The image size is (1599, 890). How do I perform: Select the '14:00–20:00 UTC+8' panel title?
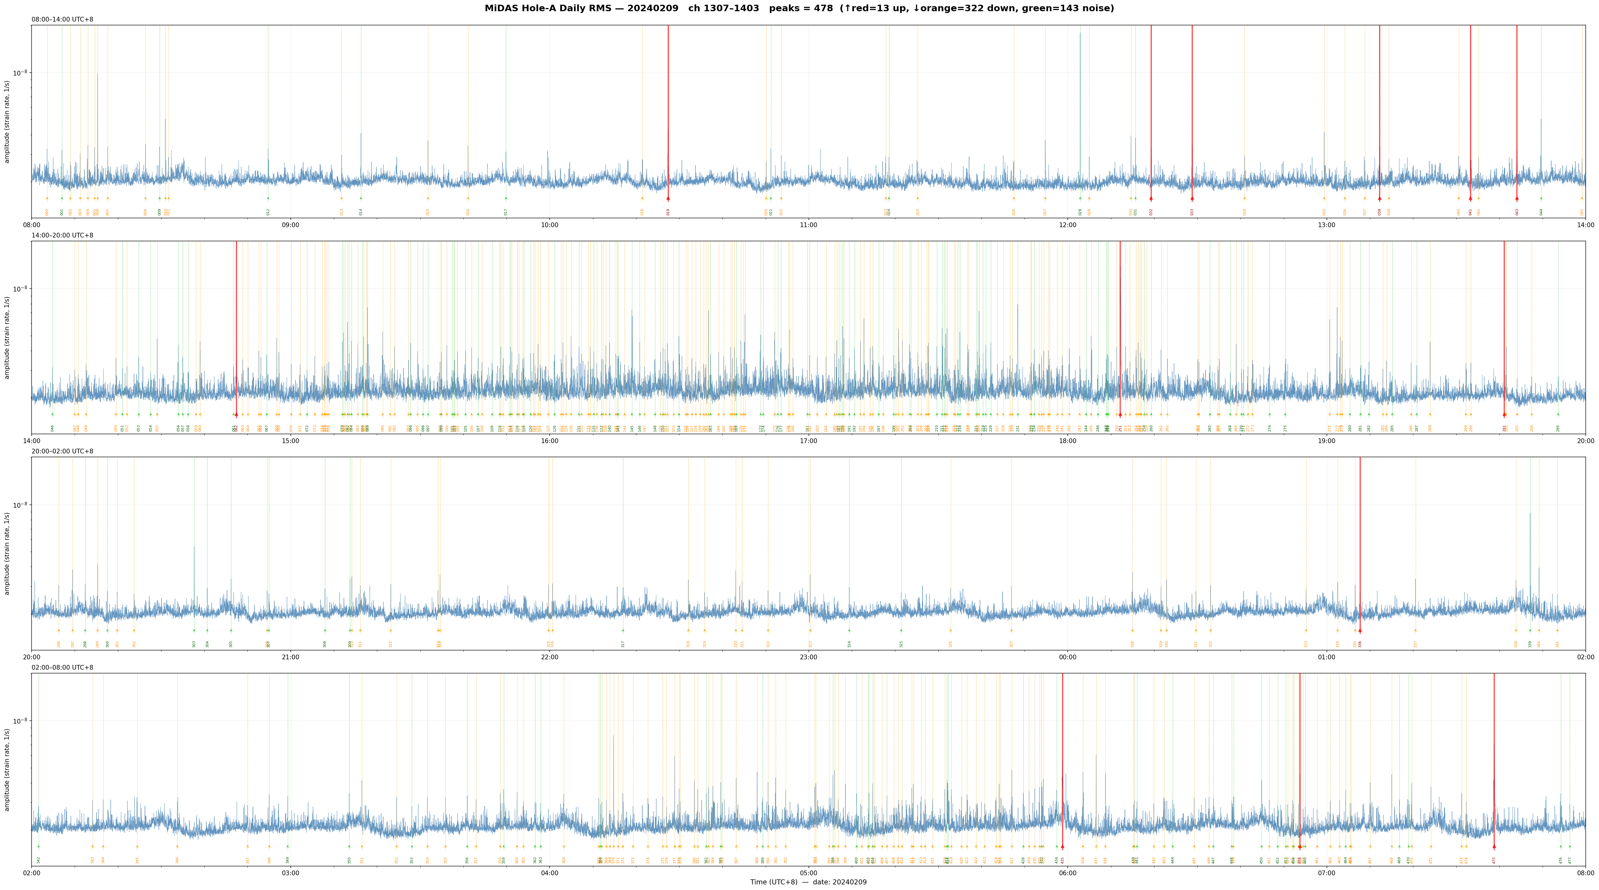63,236
